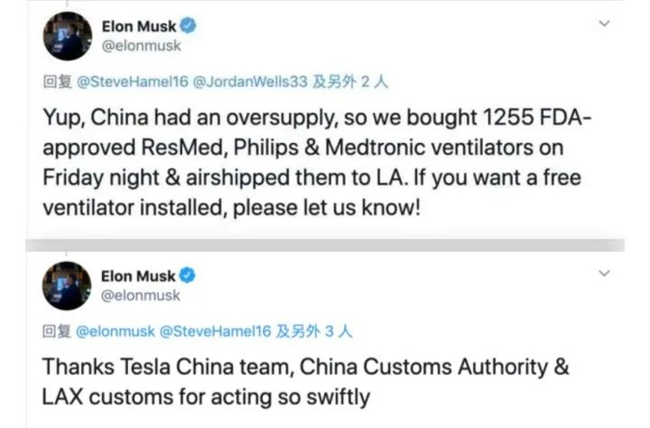Screen dimensions: 650x428
Task: Expand the second tweet's chevron menu
Action: click(605, 274)
